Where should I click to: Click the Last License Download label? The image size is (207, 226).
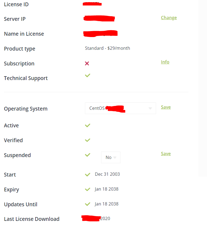32,219
